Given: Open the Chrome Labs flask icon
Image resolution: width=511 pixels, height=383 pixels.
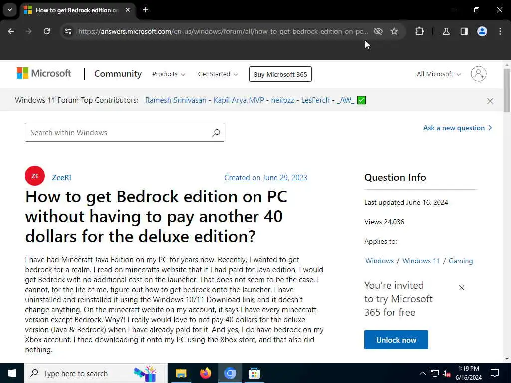Looking at the screenshot, I should [x=446, y=31].
